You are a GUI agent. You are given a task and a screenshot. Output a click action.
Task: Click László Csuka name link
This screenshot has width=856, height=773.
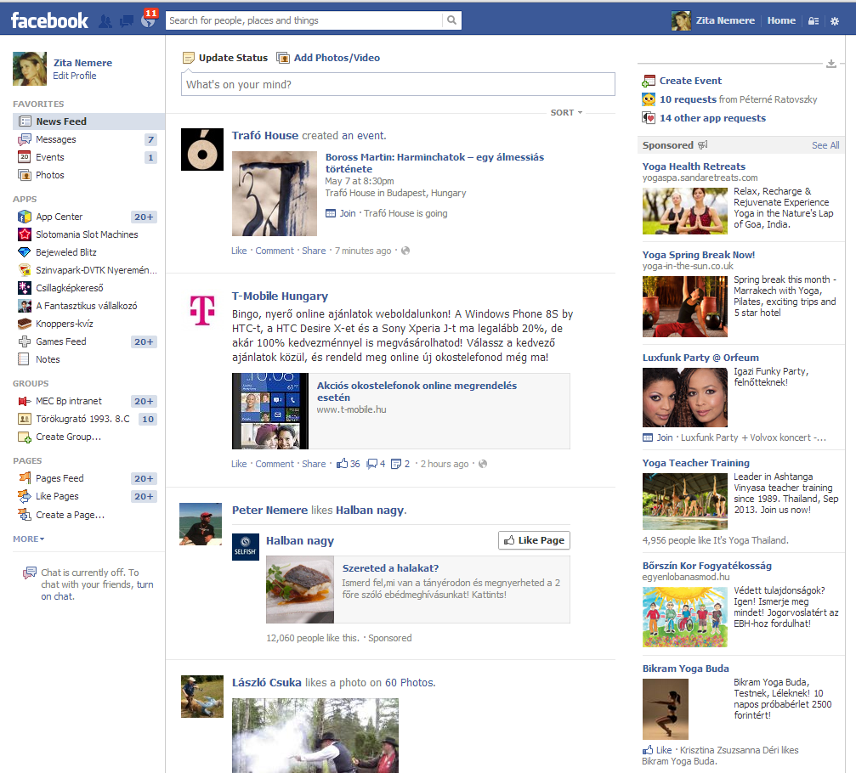pos(266,682)
